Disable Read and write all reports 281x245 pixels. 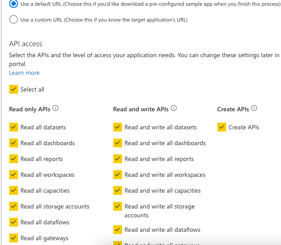[x=118, y=159]
